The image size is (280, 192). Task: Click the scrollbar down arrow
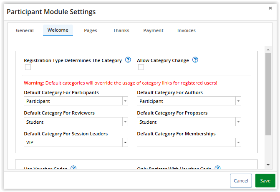[268, 165]
